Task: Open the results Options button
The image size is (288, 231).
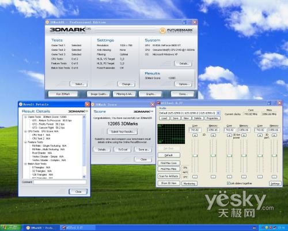Action: tap(183, 84)
